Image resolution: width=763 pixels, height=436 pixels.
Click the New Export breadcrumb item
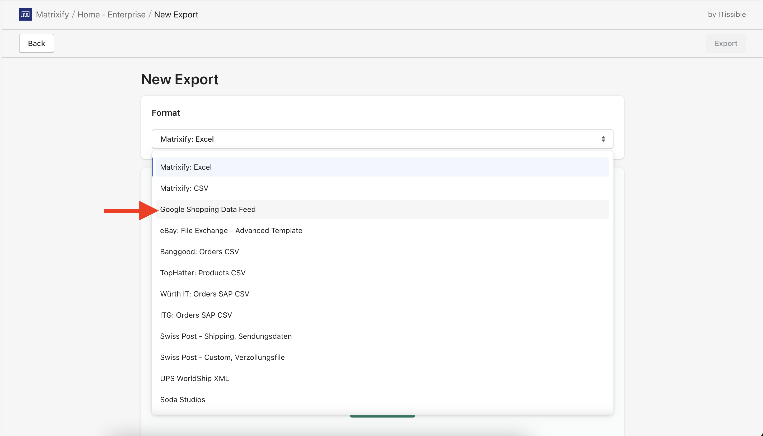click(x=176, y=14)
